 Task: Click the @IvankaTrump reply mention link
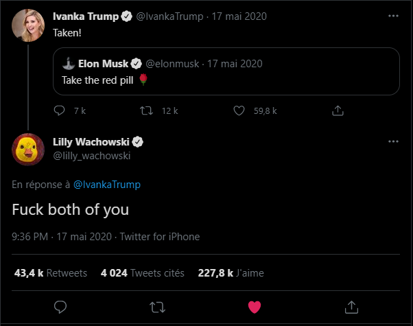coord(107,185)
